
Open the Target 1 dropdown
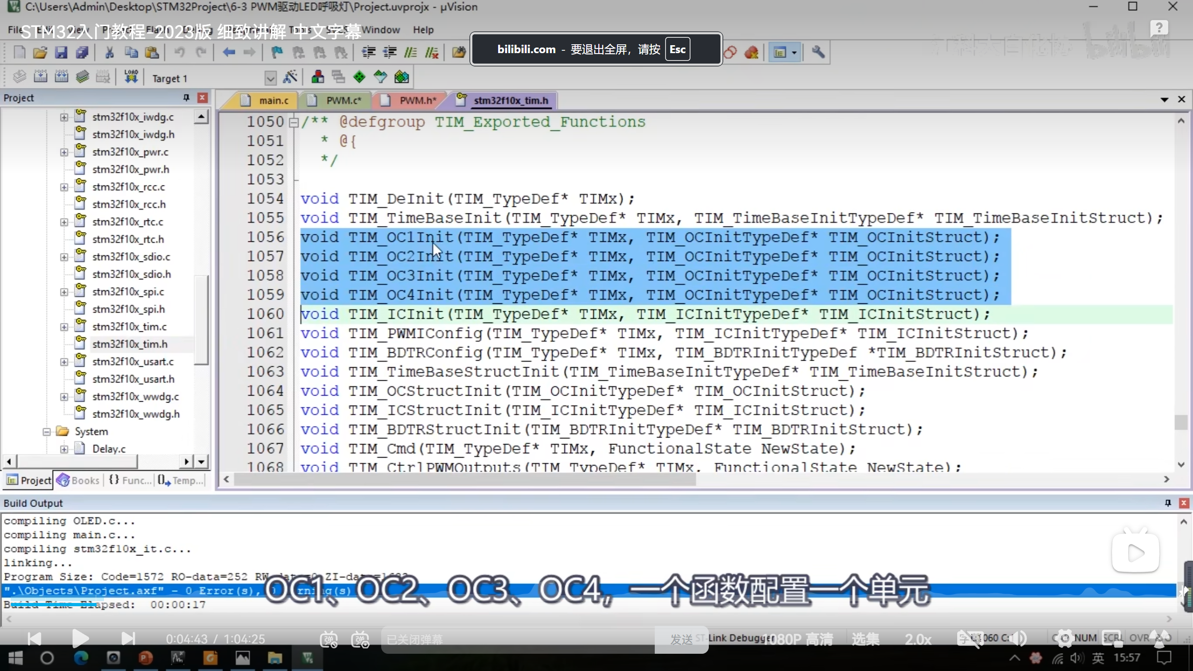tap(270, 78)
